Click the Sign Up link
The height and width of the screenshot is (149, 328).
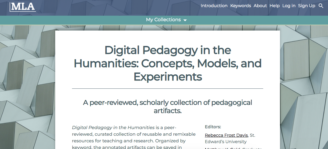pyautogui.click(x=306, y=6)
